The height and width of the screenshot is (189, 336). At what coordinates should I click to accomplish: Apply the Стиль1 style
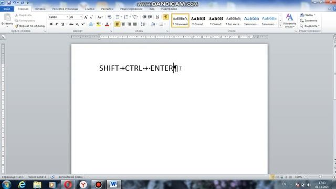(x=198, y=20)
